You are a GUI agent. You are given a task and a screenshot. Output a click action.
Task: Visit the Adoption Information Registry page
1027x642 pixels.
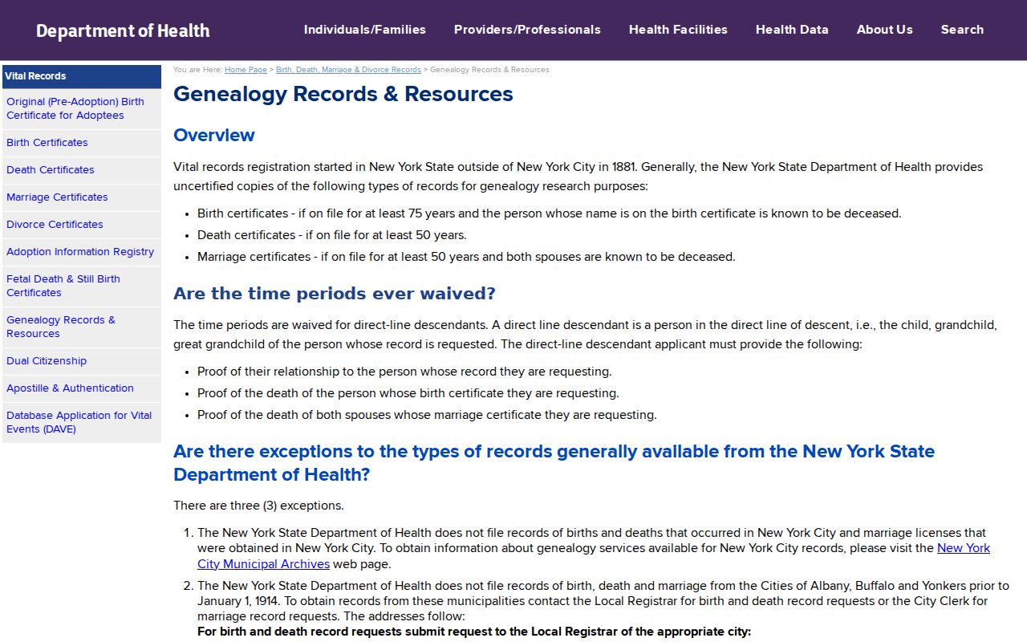point(82,252)
